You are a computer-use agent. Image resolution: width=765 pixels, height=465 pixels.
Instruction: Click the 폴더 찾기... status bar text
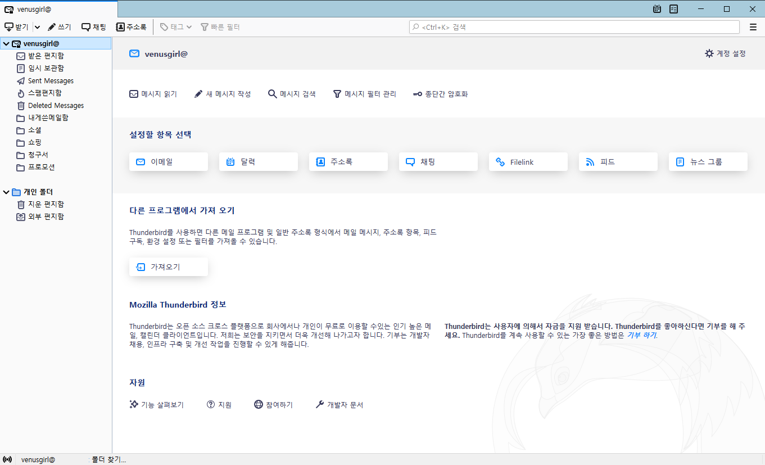click(x=109, y=459)
